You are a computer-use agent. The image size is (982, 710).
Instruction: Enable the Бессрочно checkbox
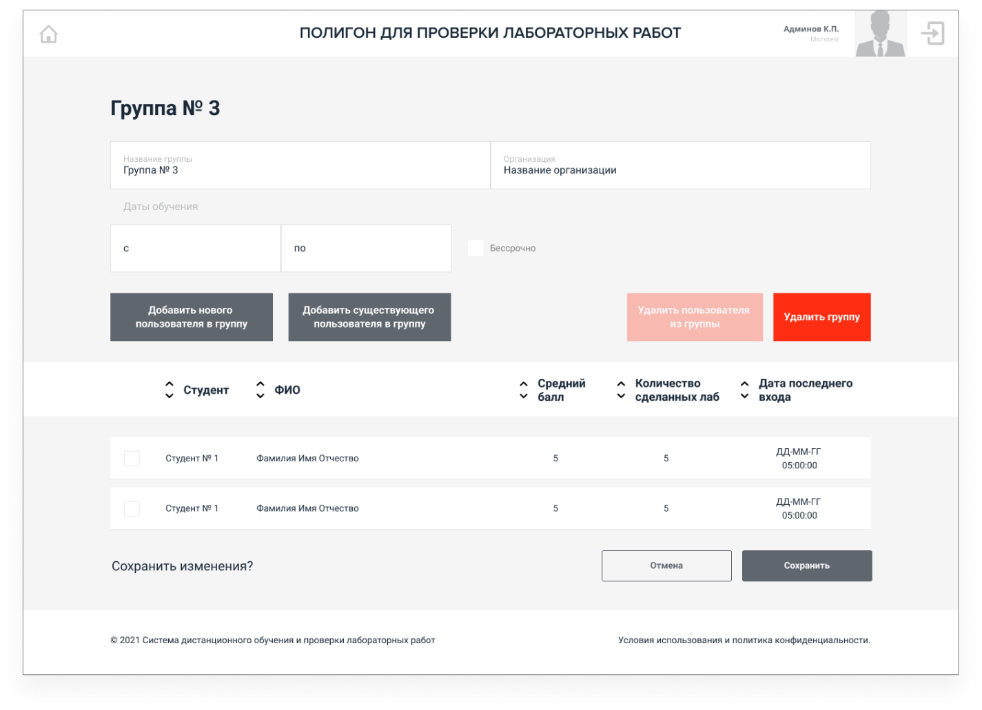point(475,249)
